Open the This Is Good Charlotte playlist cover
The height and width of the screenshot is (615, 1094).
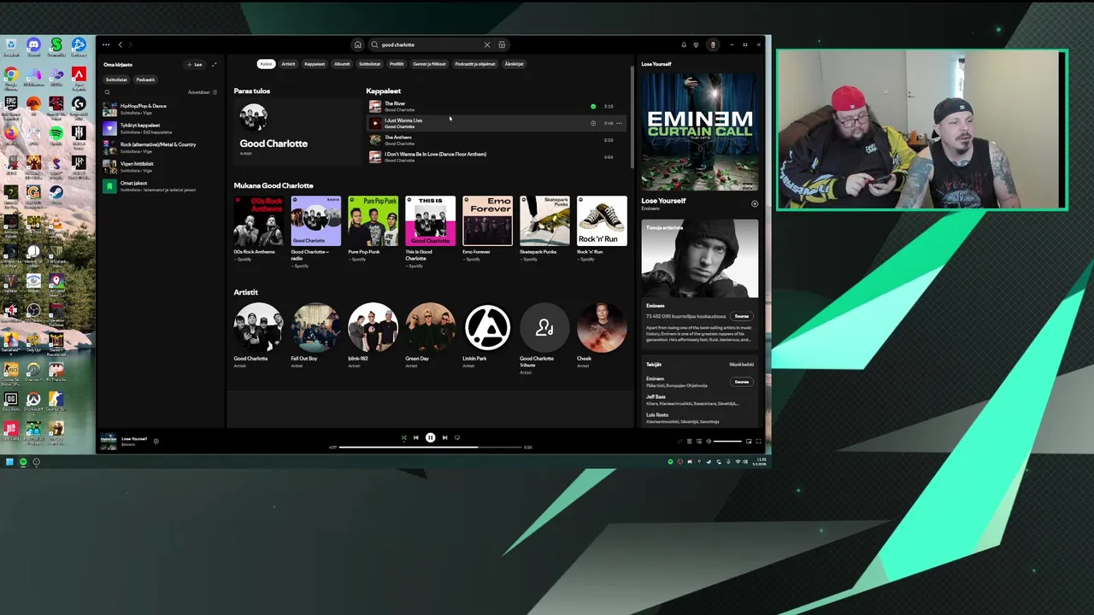pos(430,220)
